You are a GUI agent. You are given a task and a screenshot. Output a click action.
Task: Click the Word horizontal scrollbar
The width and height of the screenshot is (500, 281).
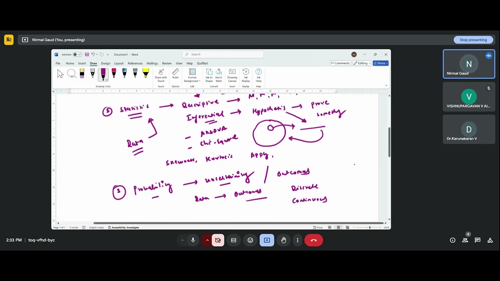pos(239,223)
